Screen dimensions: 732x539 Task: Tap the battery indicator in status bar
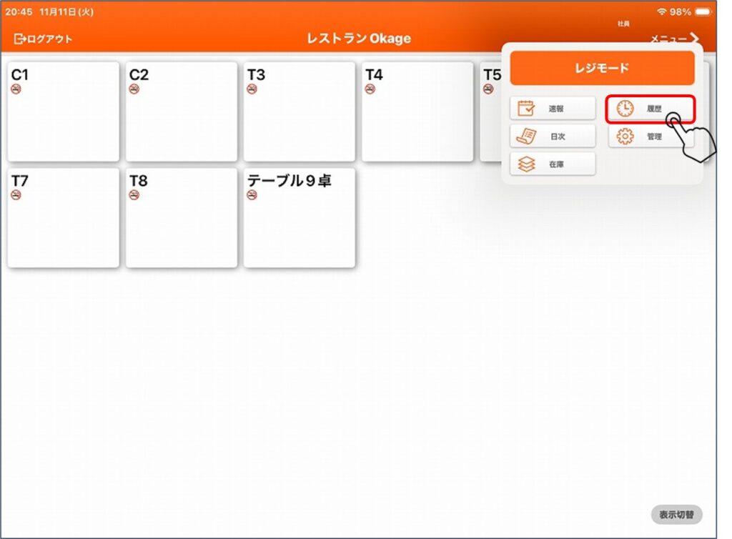(703, 12)
